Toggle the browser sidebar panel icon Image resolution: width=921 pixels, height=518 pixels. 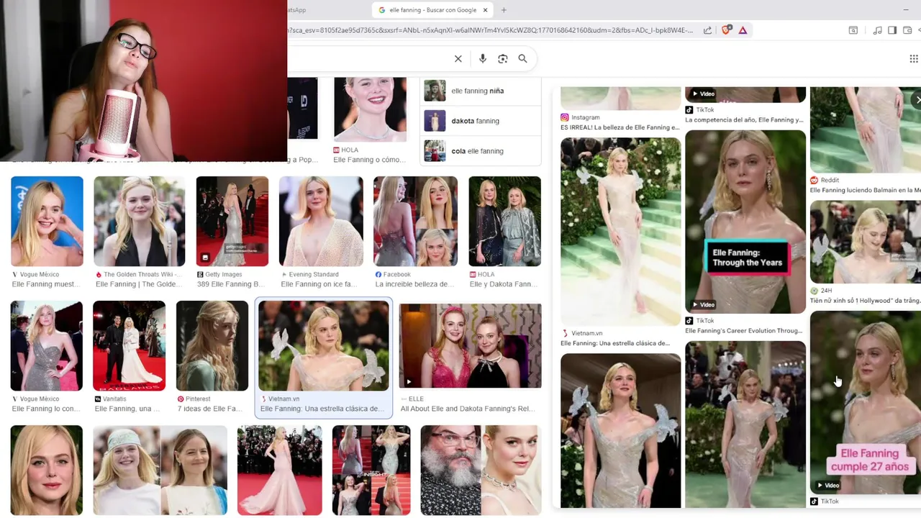coord(892,30)
